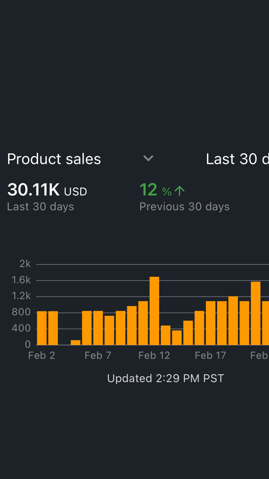The height and width of the screenshot is (479, 269).
Task: Tap the 30.11K USD sales total
Action: coord(47,190)
